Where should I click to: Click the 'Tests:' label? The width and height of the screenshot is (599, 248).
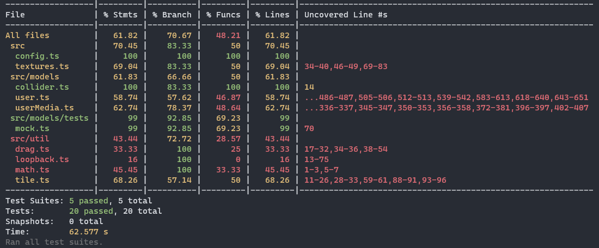(20, 211)
